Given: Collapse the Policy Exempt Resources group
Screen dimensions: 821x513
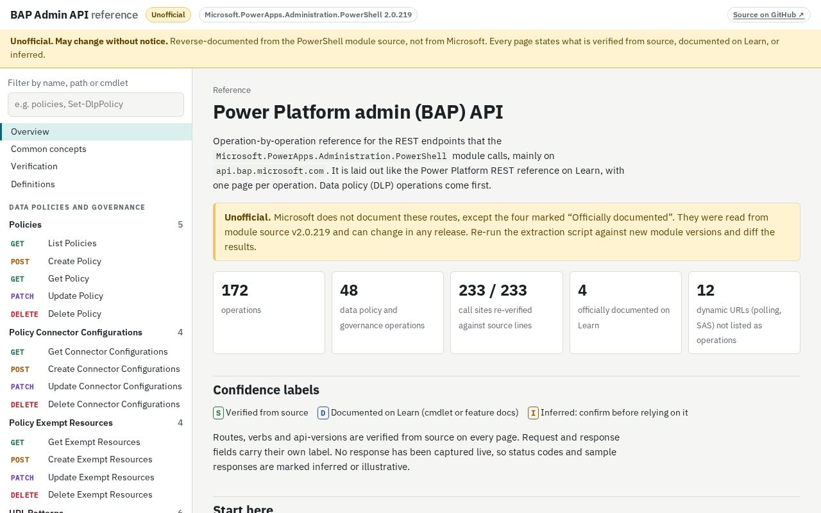Looking at the screenshot, I should pyautogui.click(x=96, y=423).
